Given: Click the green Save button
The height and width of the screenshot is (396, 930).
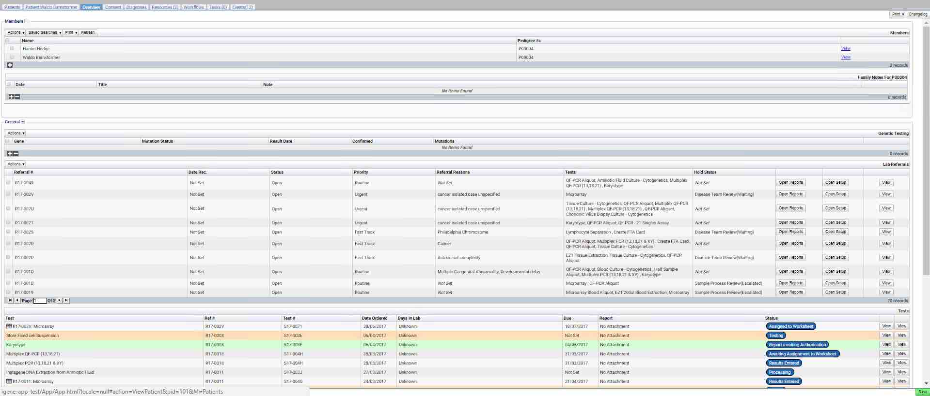Looking at the screenshot, I should [922, 392].
